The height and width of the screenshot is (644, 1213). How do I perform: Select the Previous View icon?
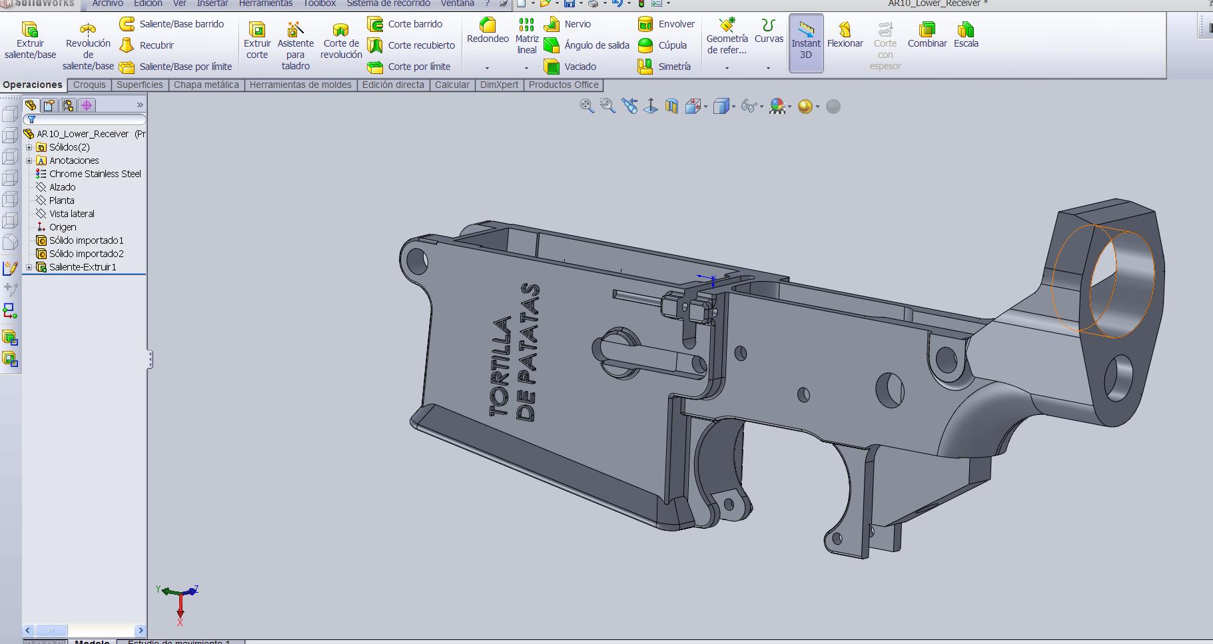629,106
